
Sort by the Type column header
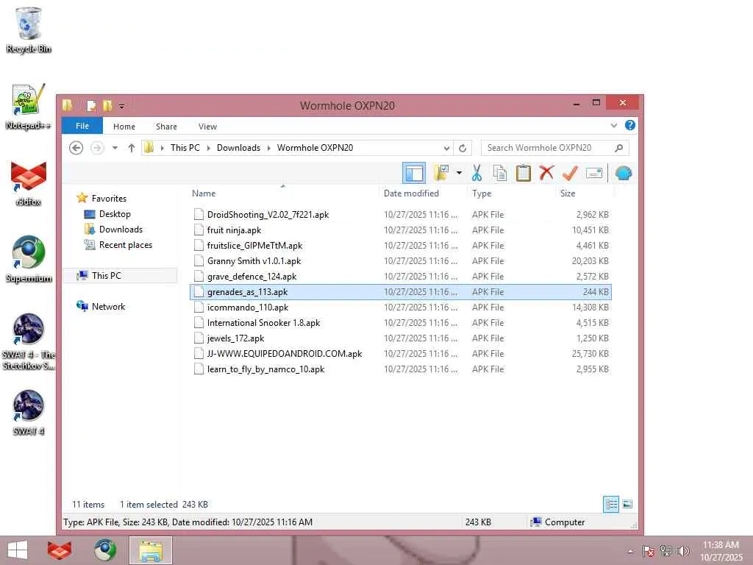pyautogui.click(x=482, y=193)
